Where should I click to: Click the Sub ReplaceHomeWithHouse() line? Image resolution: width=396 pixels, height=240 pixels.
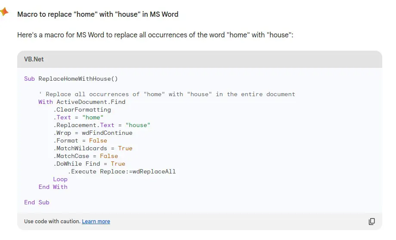(x=71, y=79)
